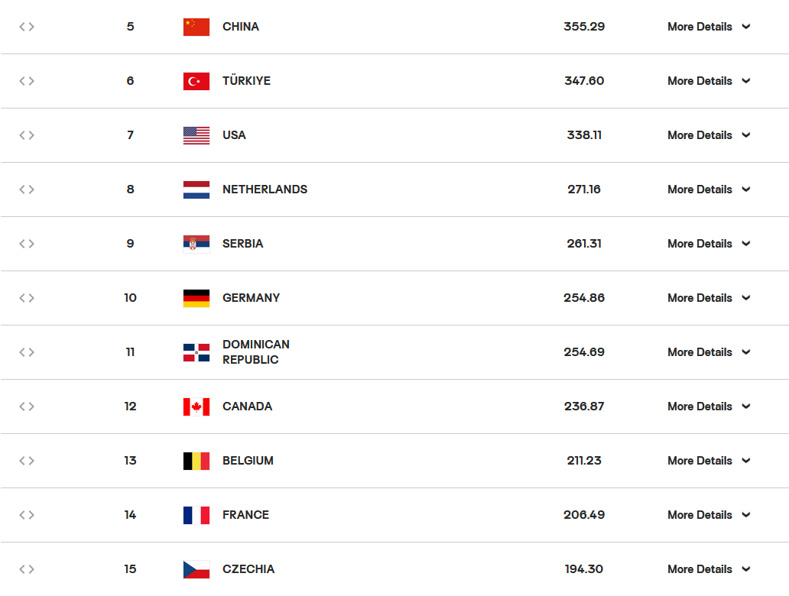The image size is (789, 596).
Task: Click the Czechia flag icon
Action: click(196, 569)
